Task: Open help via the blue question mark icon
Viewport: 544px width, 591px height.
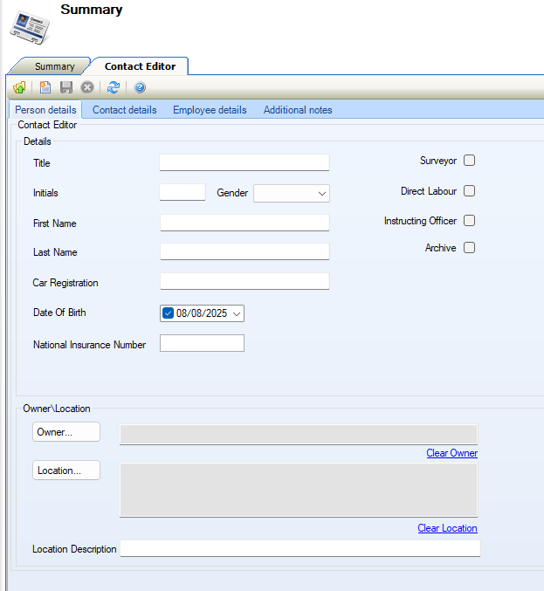Action: tap(140, 87)
